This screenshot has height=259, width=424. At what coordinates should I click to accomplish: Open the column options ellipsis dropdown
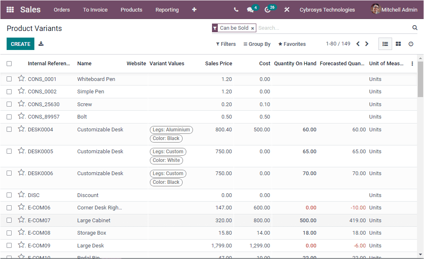click(x=412, y=64)
